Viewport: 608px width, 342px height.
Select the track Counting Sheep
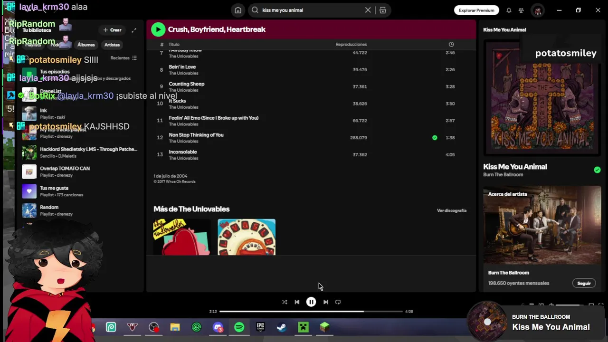coord(311,86)
